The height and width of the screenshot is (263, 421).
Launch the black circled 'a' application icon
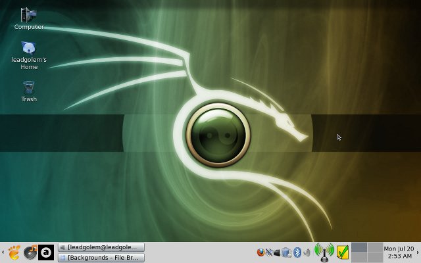pyautogui.click(x=46, y=252)
